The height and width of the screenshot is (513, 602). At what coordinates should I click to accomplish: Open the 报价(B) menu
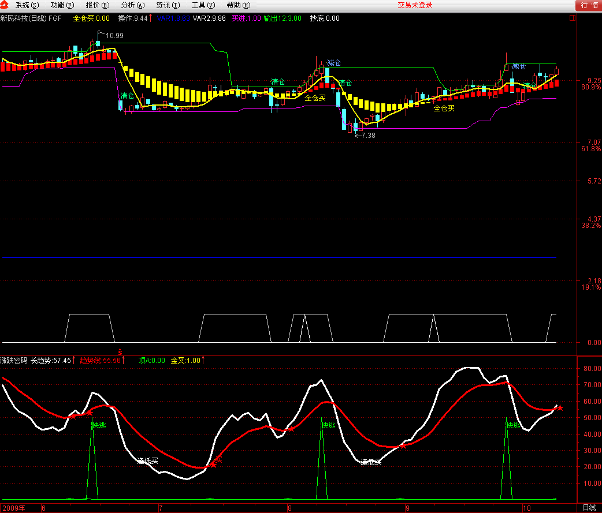(x=98, y=5)
